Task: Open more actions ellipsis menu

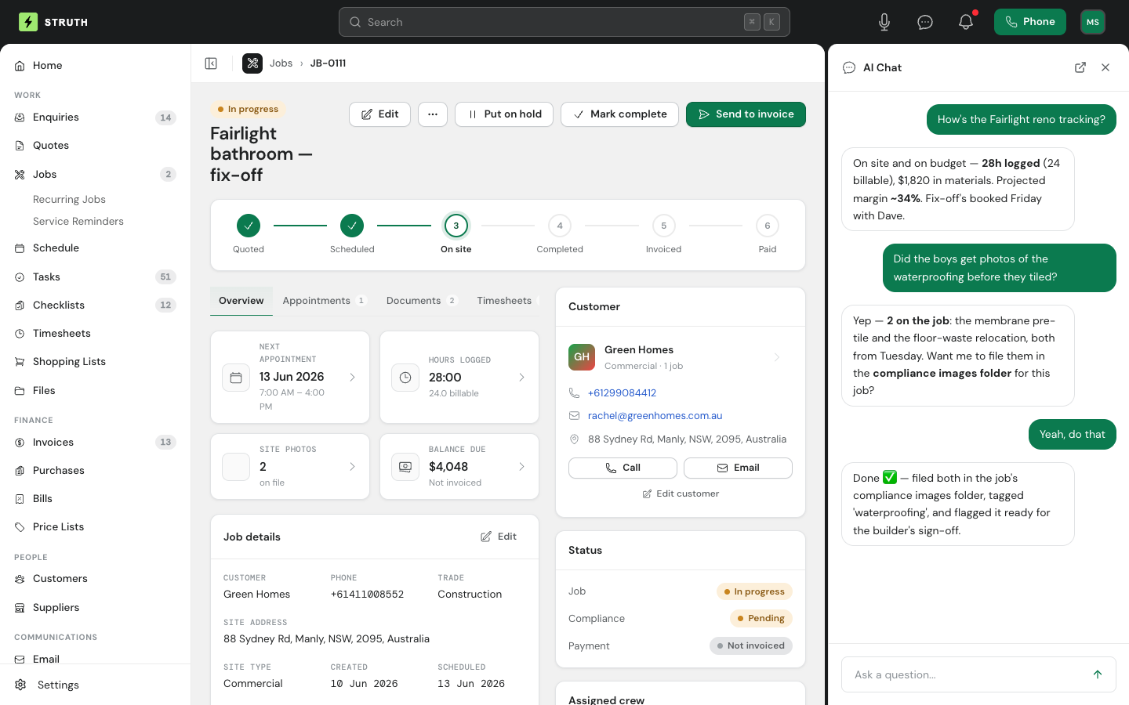Action: point(433,114)
